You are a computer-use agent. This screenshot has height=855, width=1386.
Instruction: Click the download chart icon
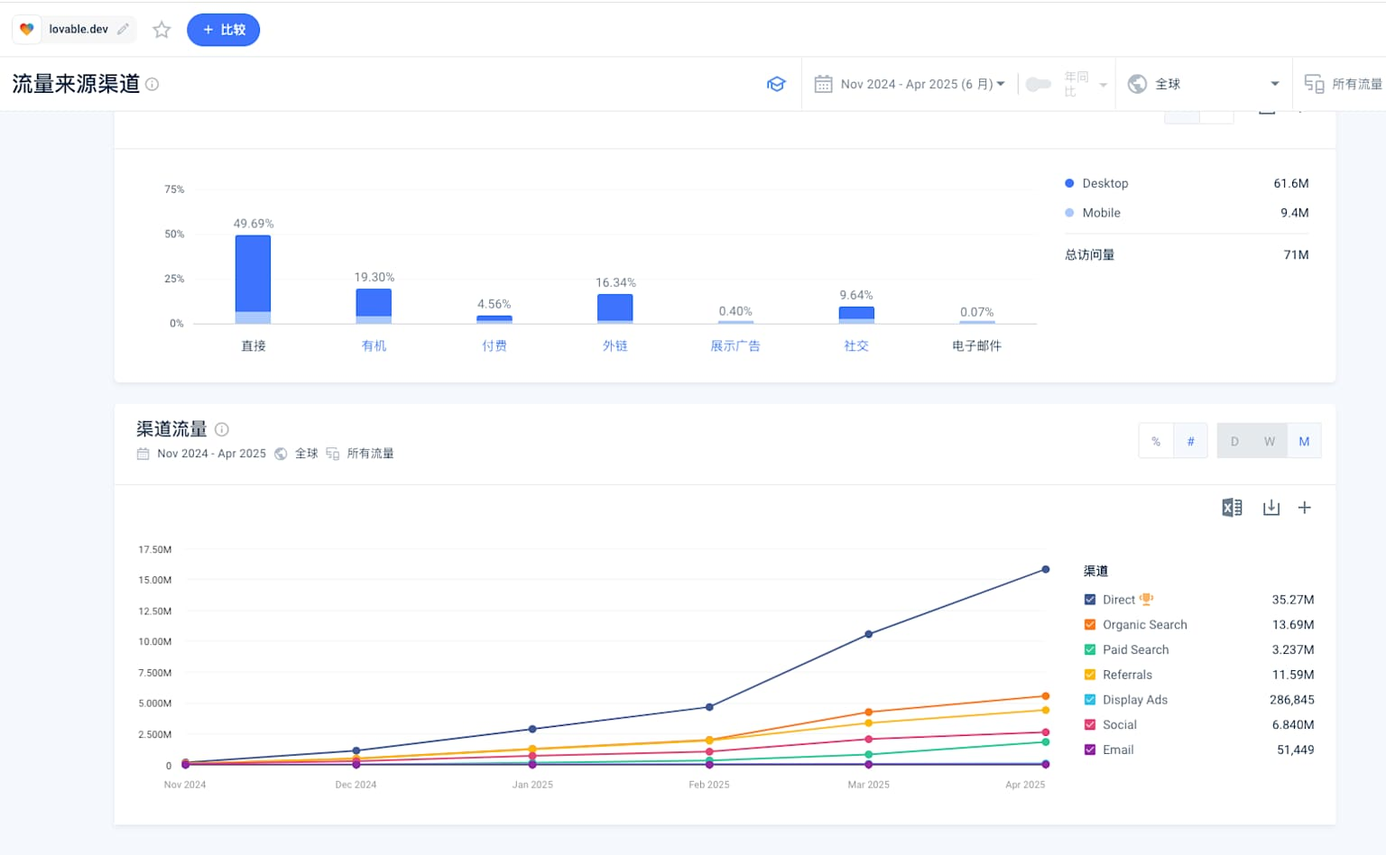tap(1270, 508)
